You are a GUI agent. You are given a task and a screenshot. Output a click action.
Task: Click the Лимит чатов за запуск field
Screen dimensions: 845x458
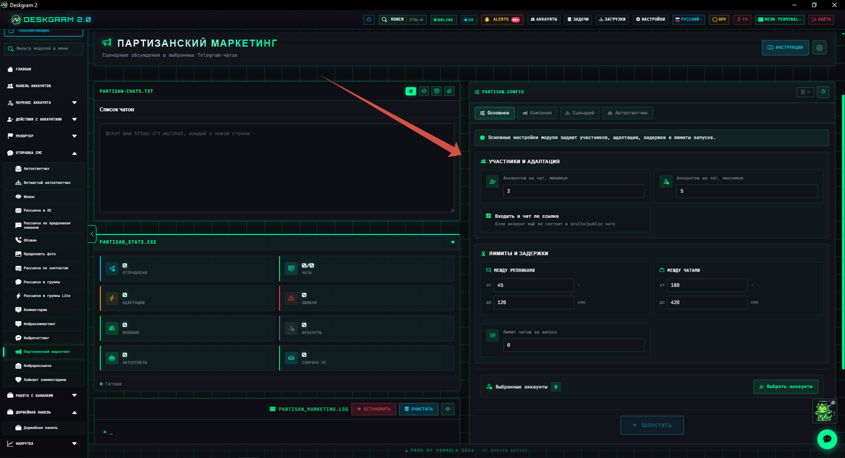coord(573,345)
